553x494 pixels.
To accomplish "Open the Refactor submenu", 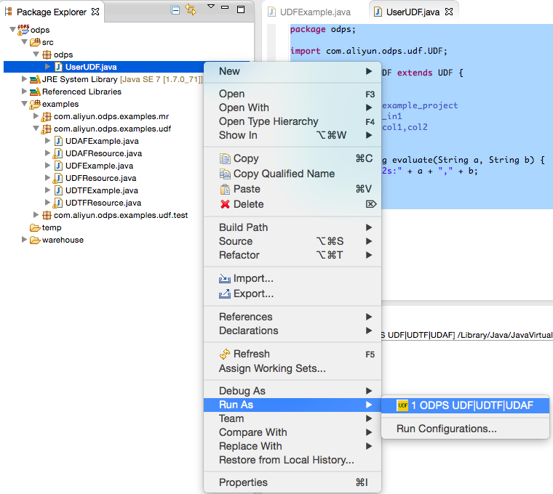I will click(293, 255).
